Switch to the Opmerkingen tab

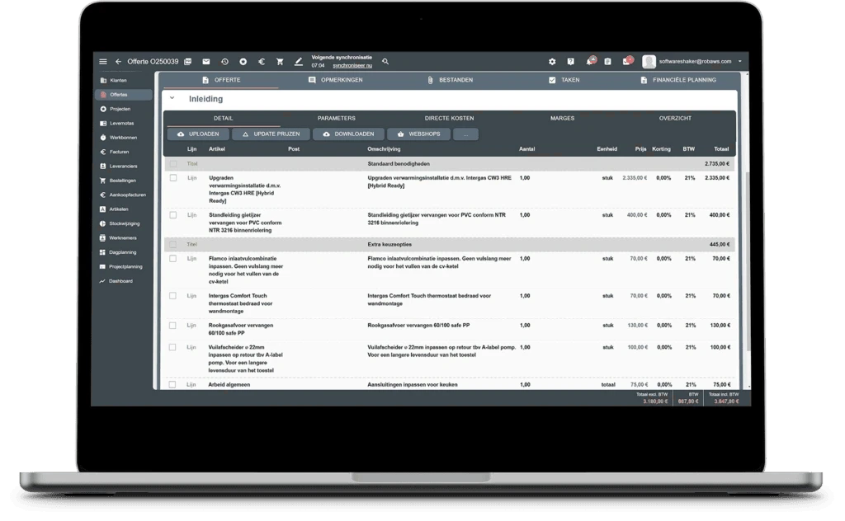(x=336, y=80)
